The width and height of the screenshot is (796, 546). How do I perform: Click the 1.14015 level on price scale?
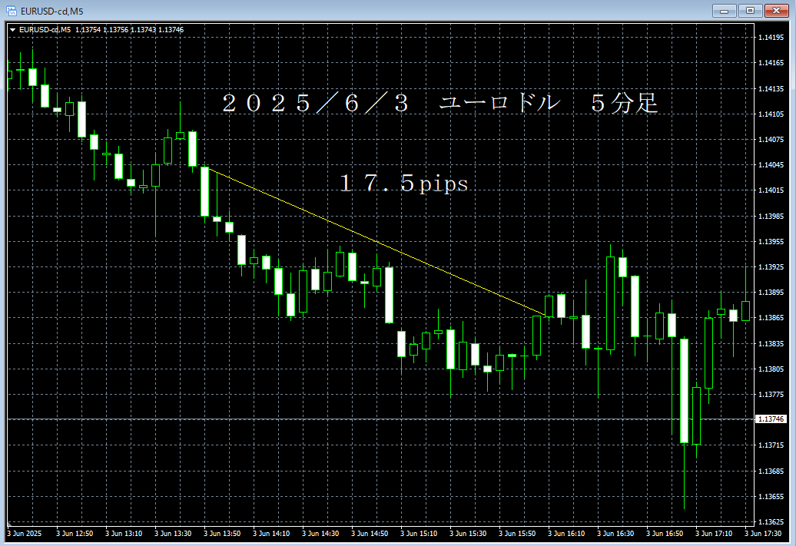[771, 190]
